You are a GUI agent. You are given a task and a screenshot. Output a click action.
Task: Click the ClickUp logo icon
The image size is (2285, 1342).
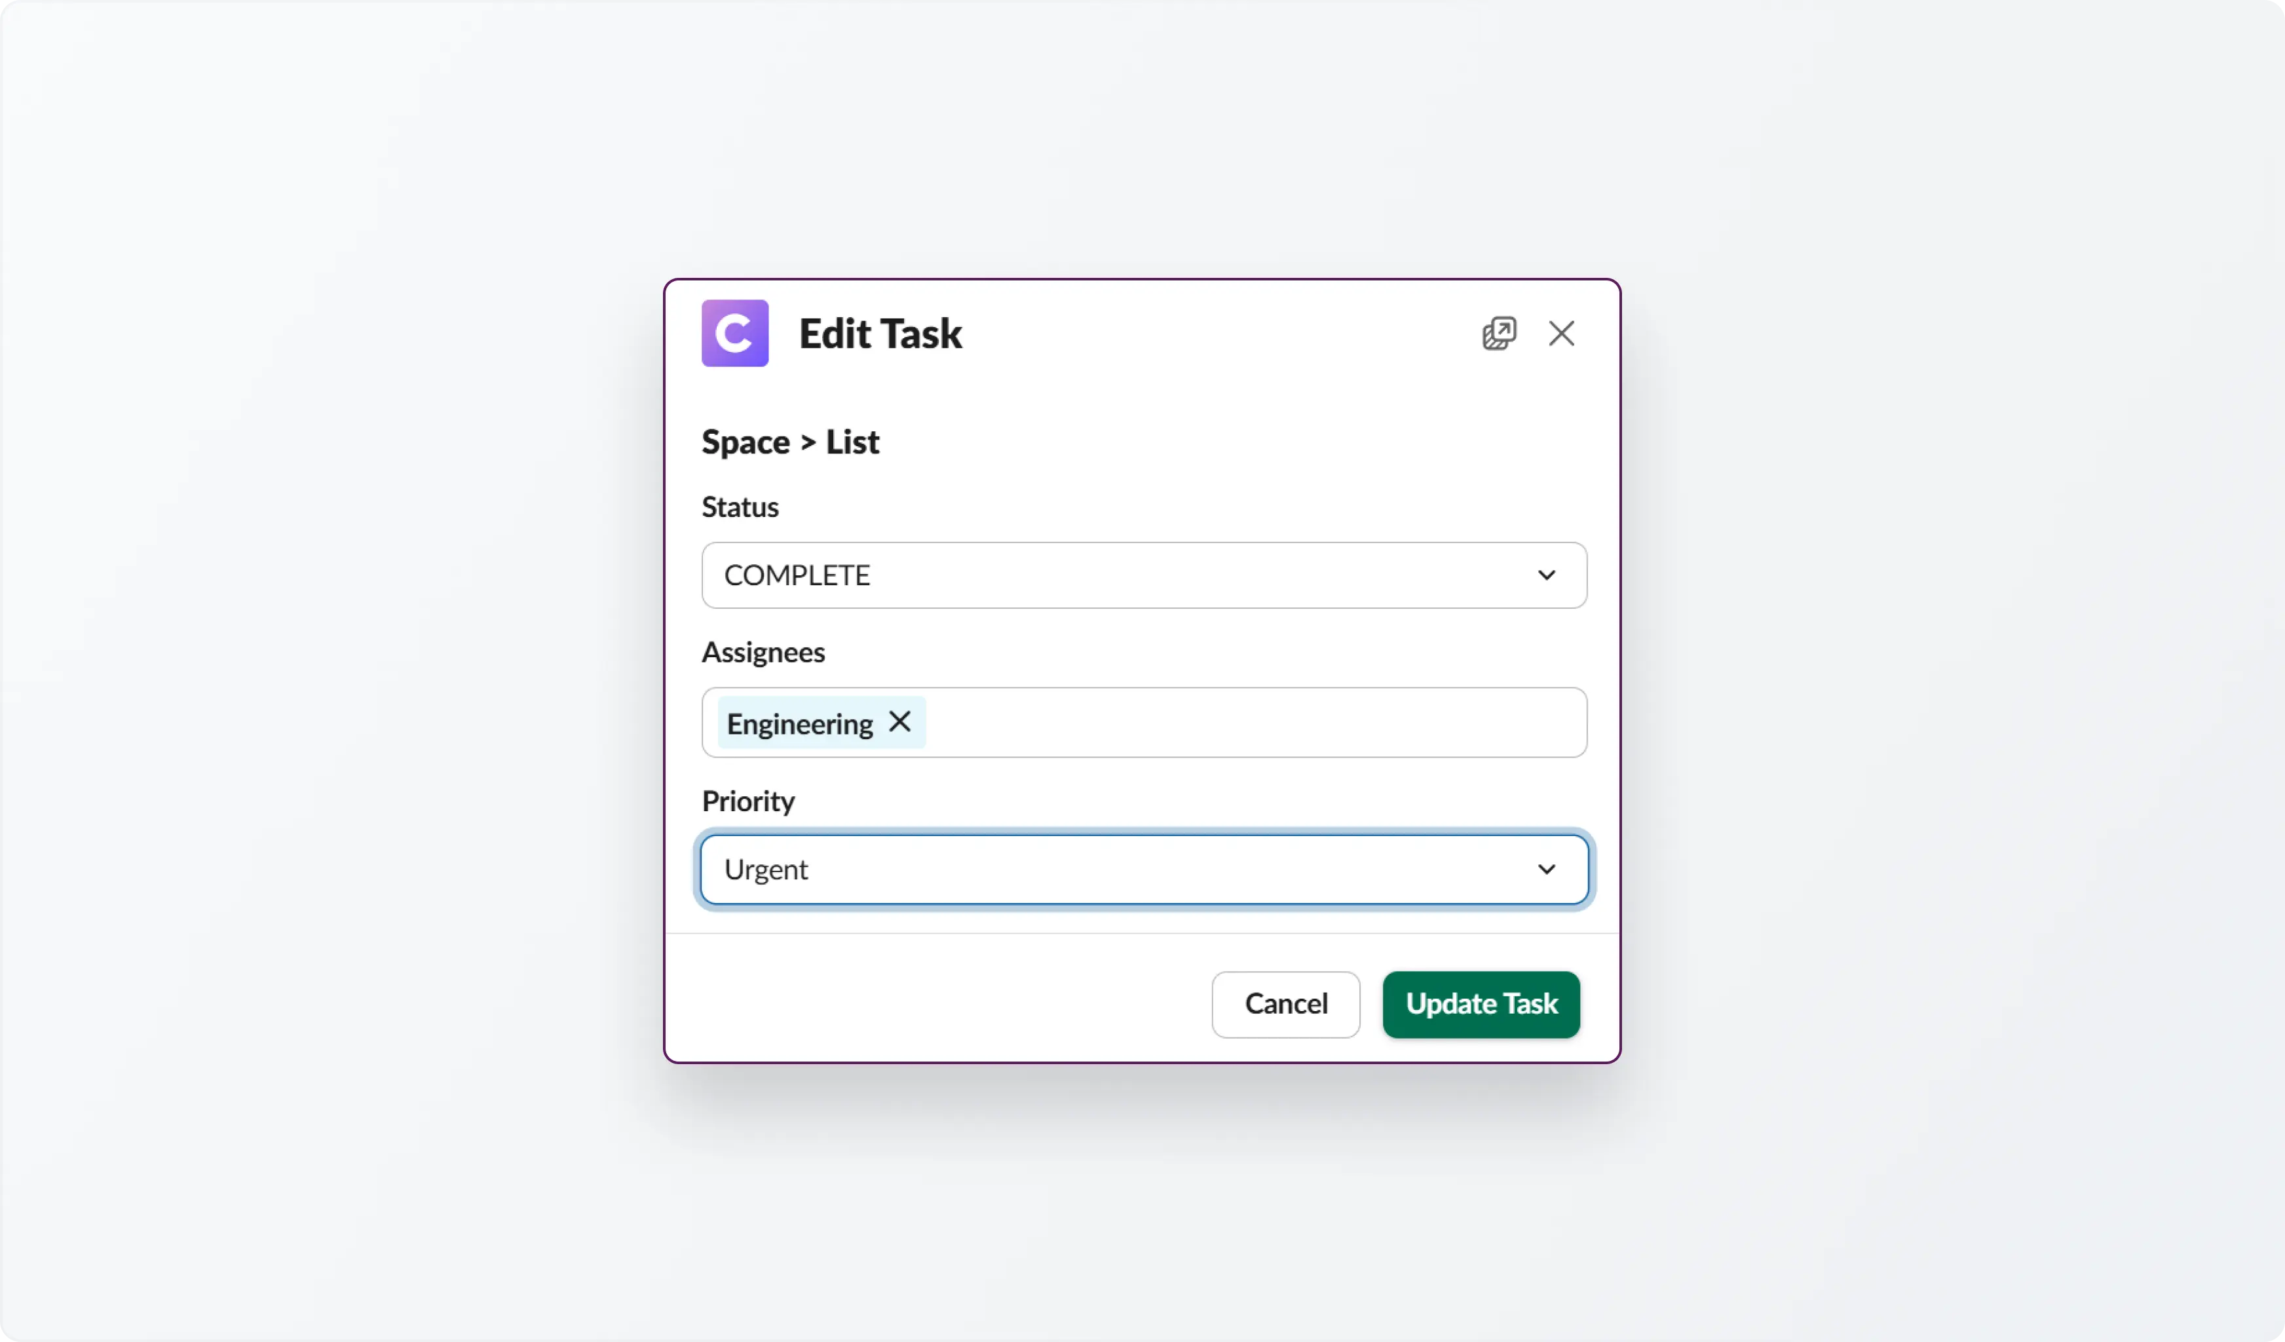[x=734, y=334]
